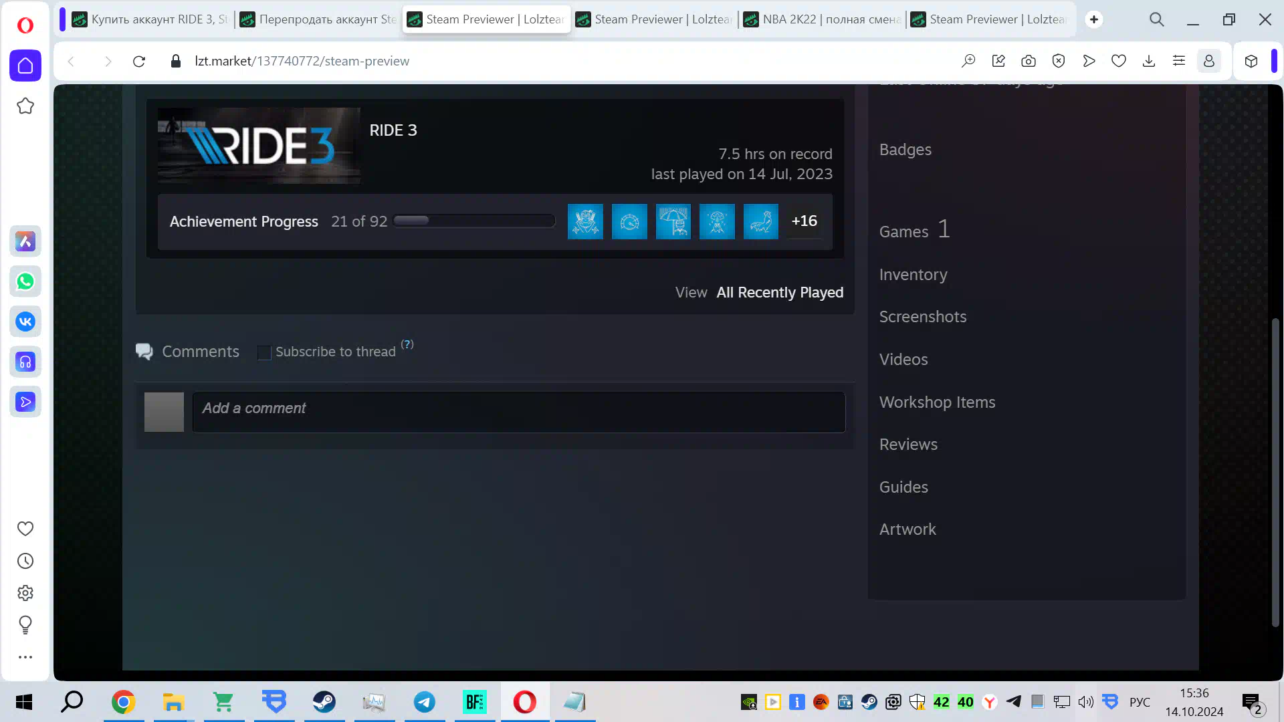Add page to bookmarks heart icon
Image resolution: width=1284 pixels, height=722 pixels.
[x=1119, y=62]
